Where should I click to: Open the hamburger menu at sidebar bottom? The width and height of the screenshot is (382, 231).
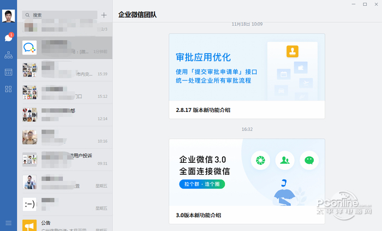click(x=9, y=223)
